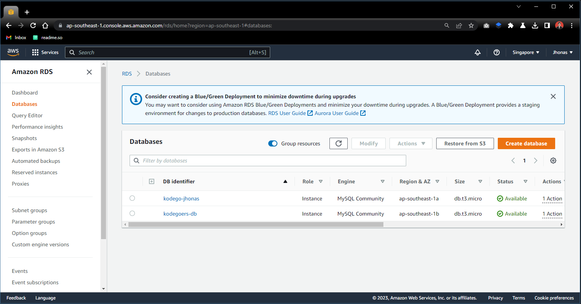Screen dimensions: 581x304
Task: Close the Amazon RDS sidebar panel
Action: point(89,72)
